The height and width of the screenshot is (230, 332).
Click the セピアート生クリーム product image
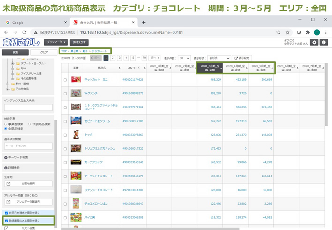76,121
